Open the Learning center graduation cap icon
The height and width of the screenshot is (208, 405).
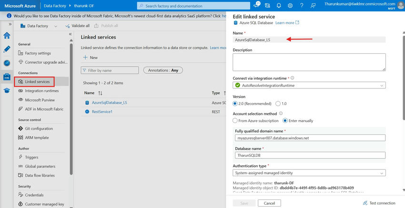(7, 90)
